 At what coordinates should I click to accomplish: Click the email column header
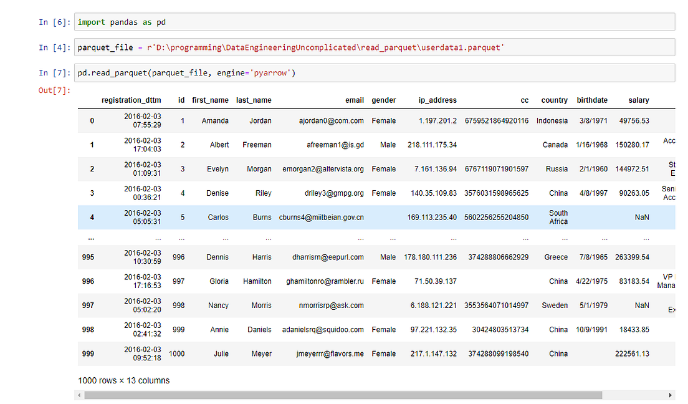(354, 100)
